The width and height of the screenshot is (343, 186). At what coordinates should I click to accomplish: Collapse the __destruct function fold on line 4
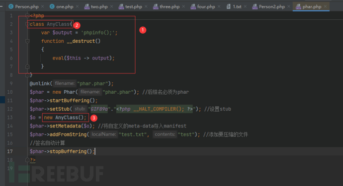[x=27, y=41]
